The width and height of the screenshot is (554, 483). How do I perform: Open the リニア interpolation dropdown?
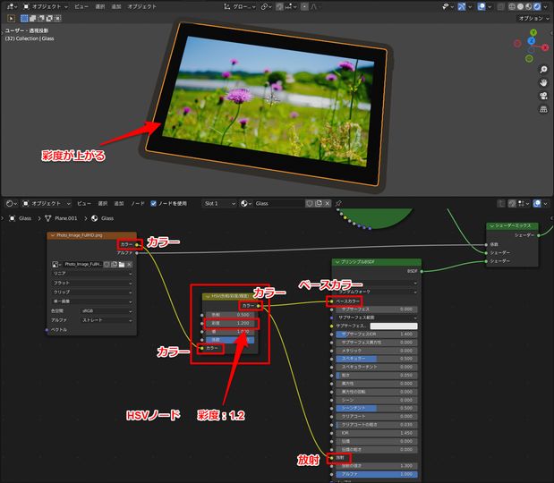point(92,274)
